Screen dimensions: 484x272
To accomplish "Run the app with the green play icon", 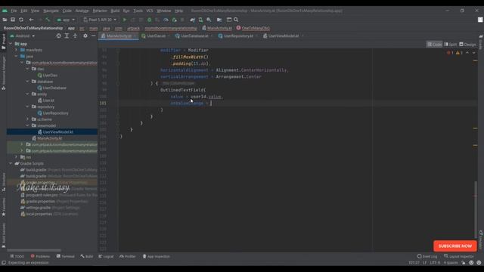I will point(125,20).
